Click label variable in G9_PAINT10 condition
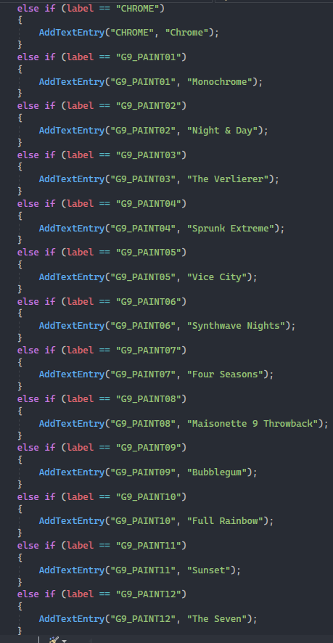The height and width of the screenshot is (643, 333). coord(81,496)
